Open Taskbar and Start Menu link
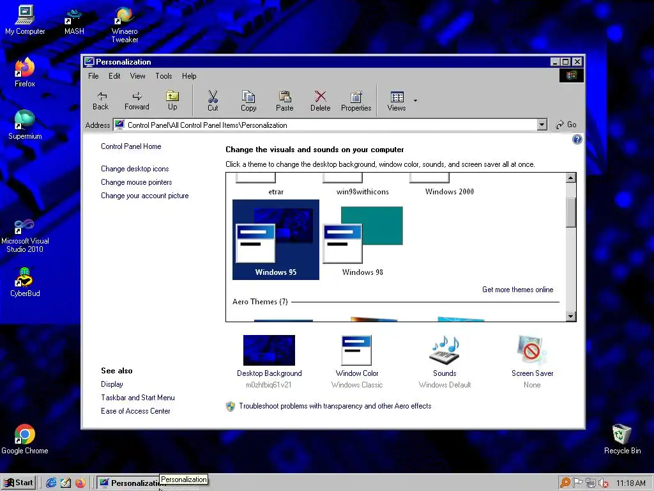Screen dimensions: 654x491 pyautogui.click(x=138, y=398)
